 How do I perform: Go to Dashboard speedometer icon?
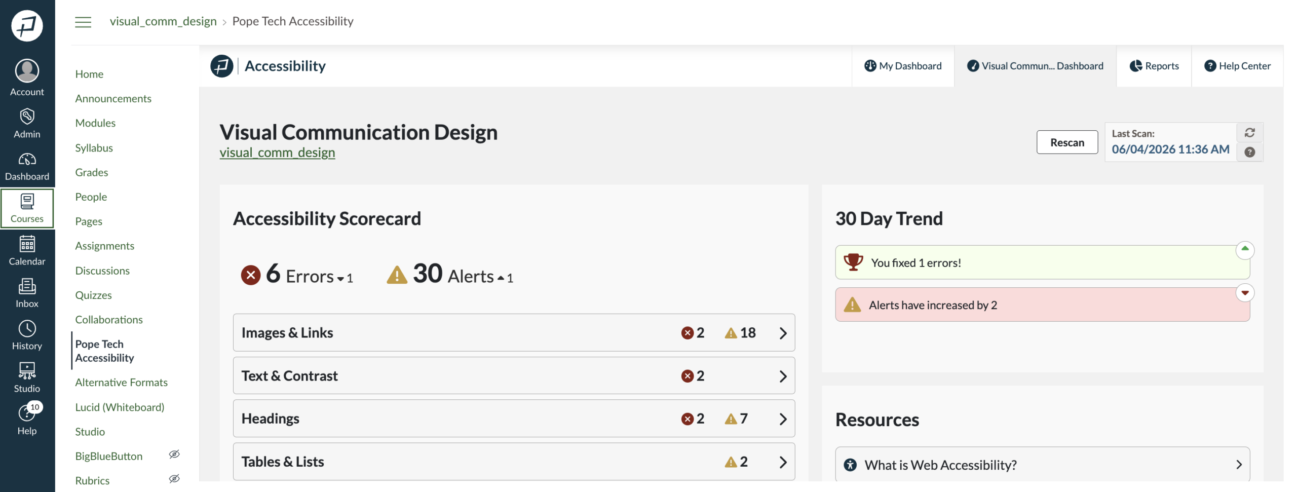coord(27,159)
